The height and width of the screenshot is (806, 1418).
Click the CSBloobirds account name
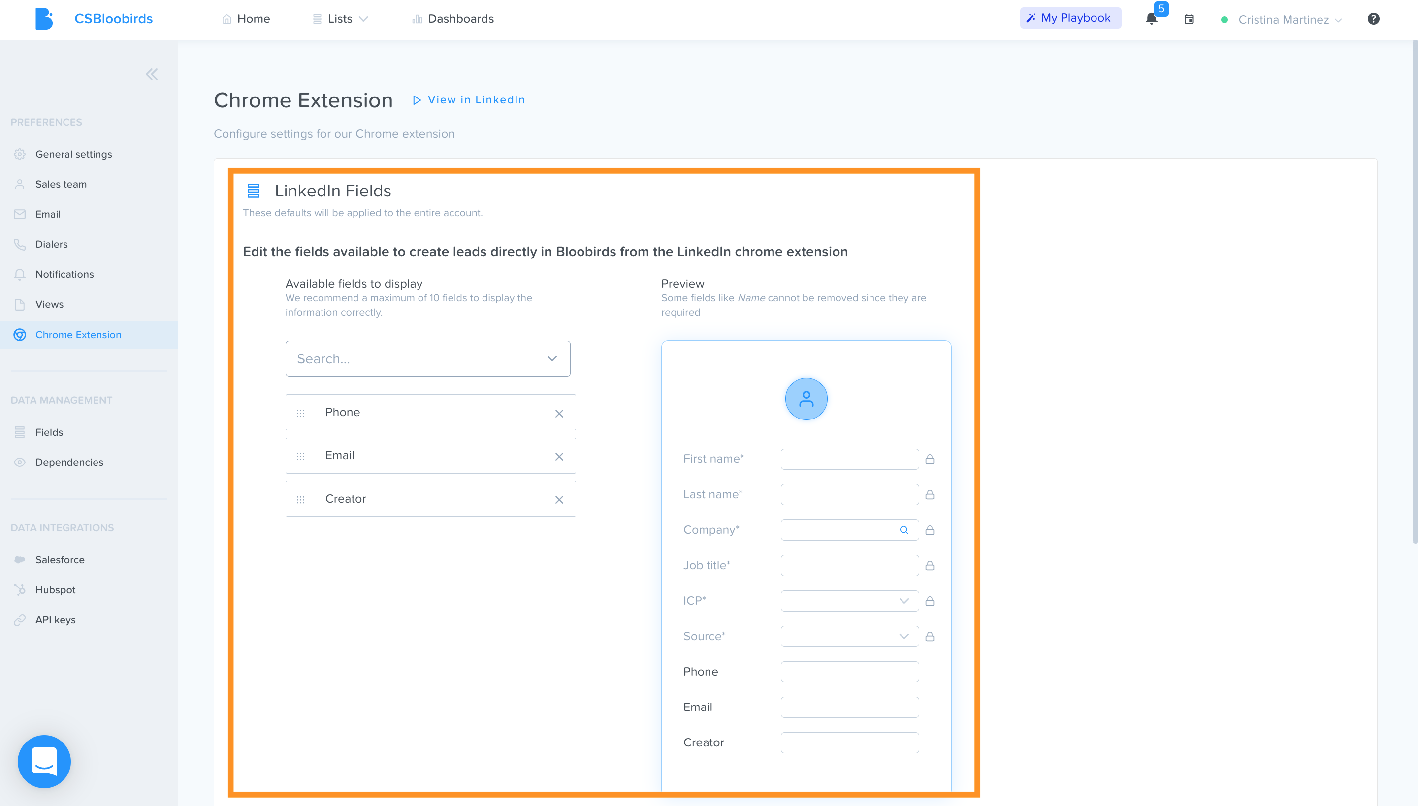(x=113, y=19)
